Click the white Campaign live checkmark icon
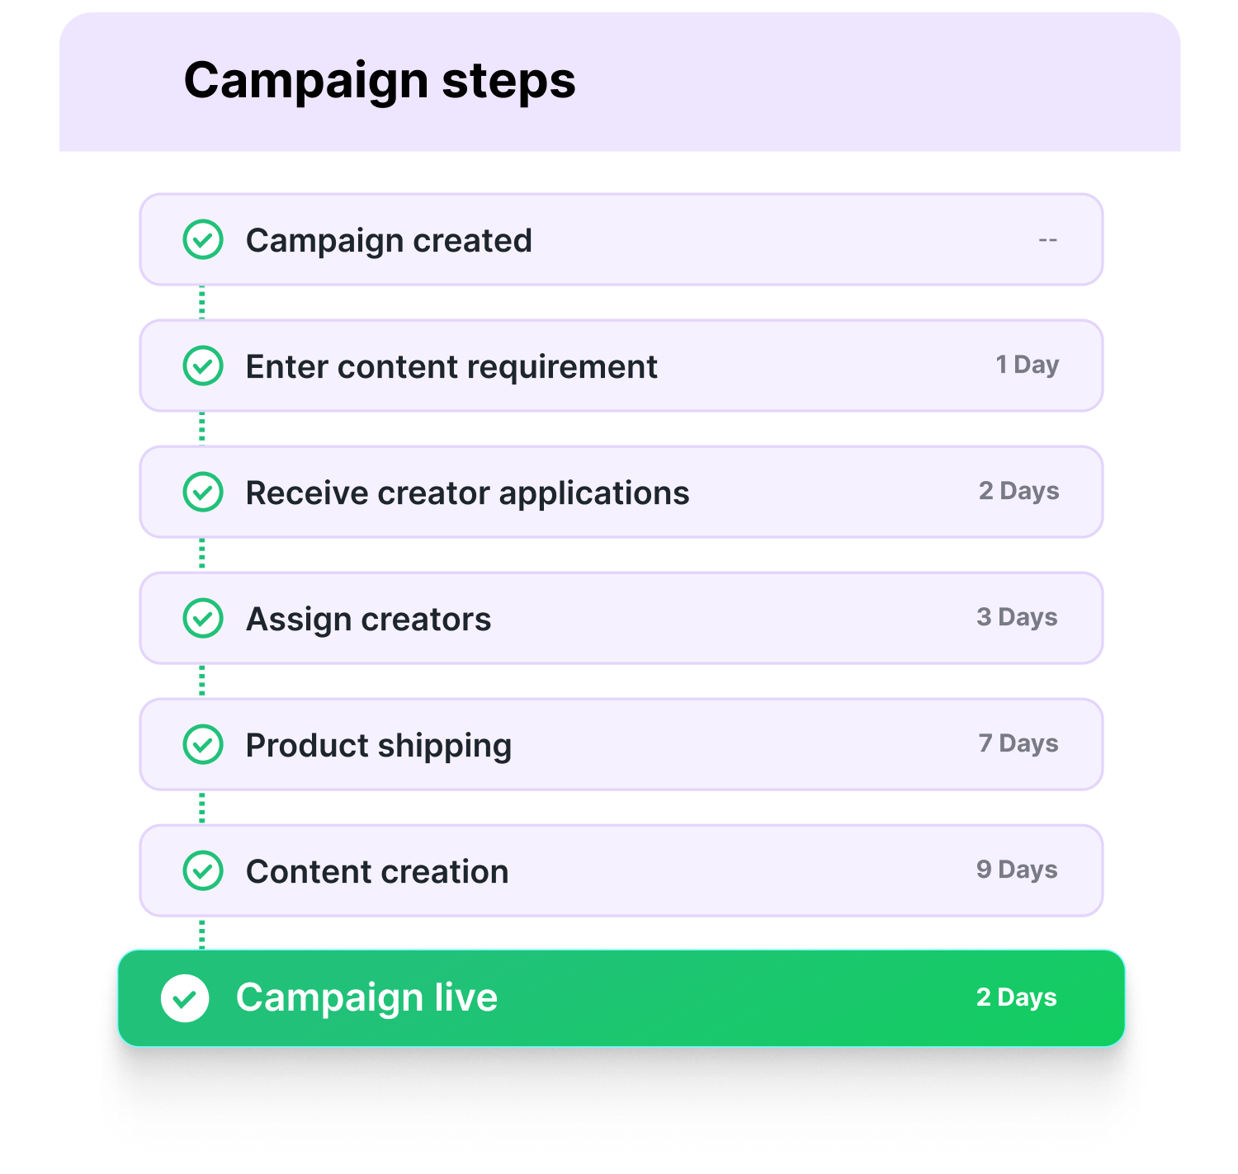The width and height of the screenshot is (1238, 1174). 185,998
